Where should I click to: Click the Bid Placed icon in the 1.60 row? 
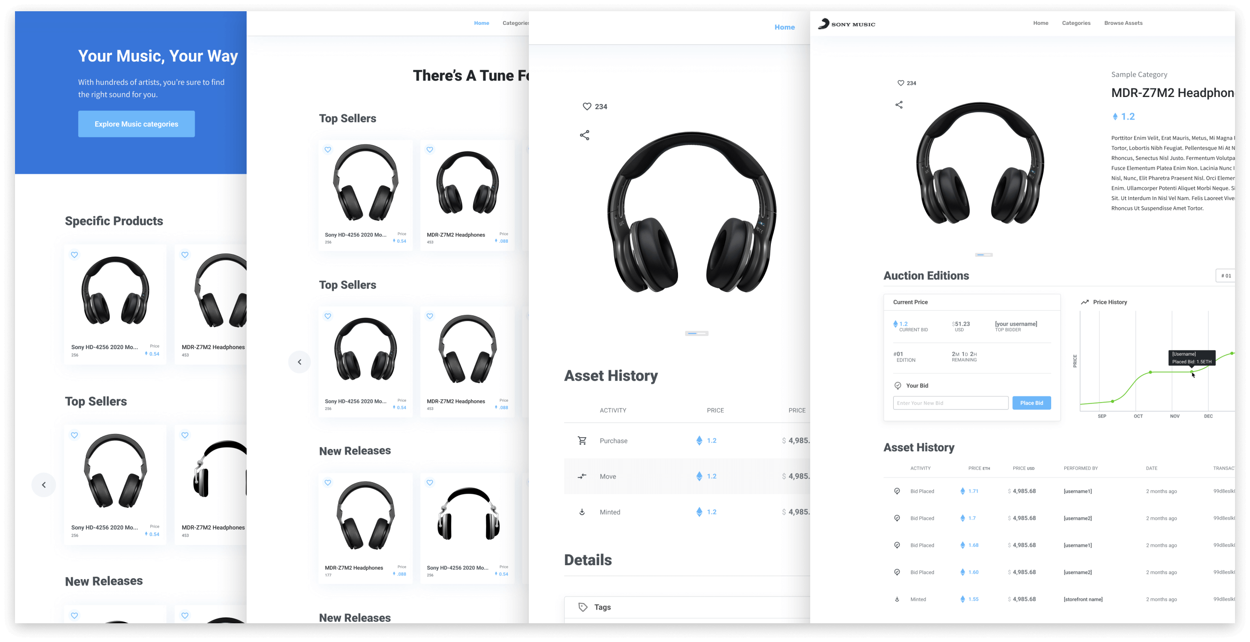tap(897, 572)
